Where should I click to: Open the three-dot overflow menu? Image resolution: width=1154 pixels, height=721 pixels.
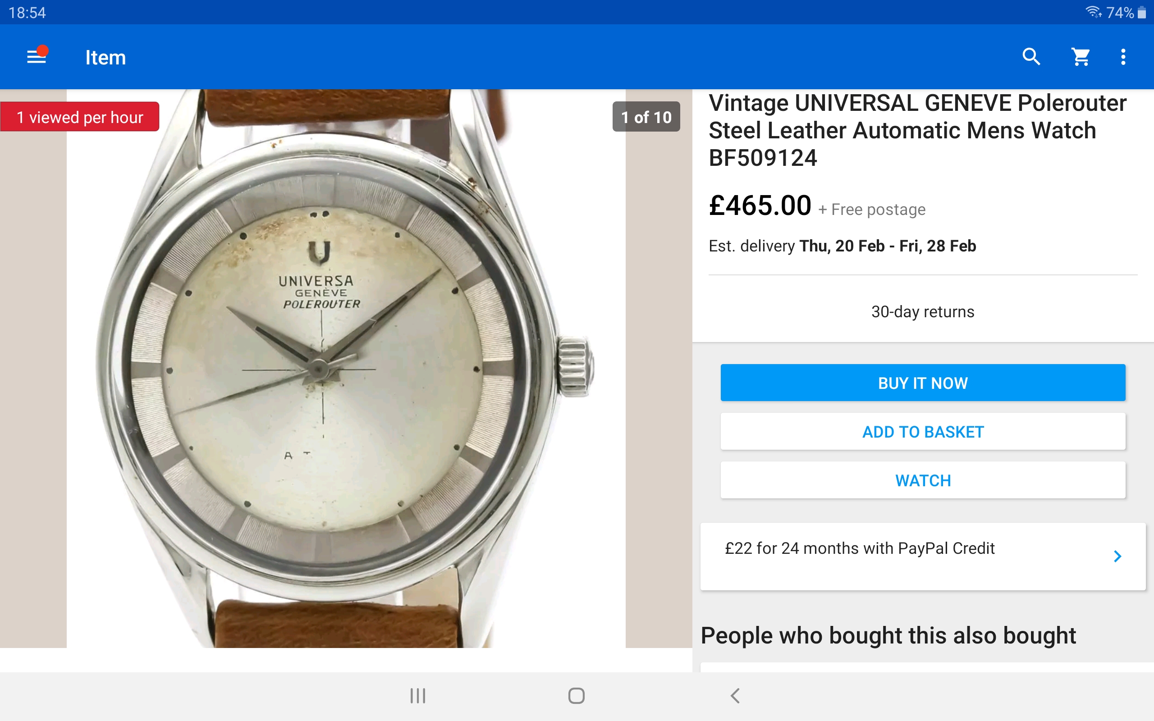[x=1123, y=57]
